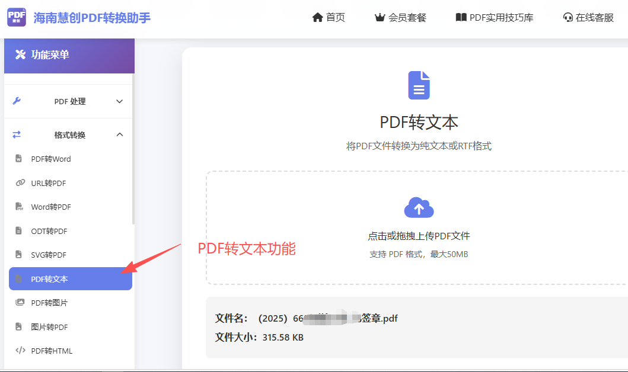628x372 pixels.
Task: Click the file icon in highlighted PDF转文本 item
Action: (x=18, y=278)
